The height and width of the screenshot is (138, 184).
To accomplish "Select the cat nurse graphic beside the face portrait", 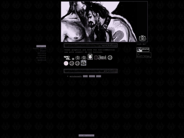I will (84, 58).
